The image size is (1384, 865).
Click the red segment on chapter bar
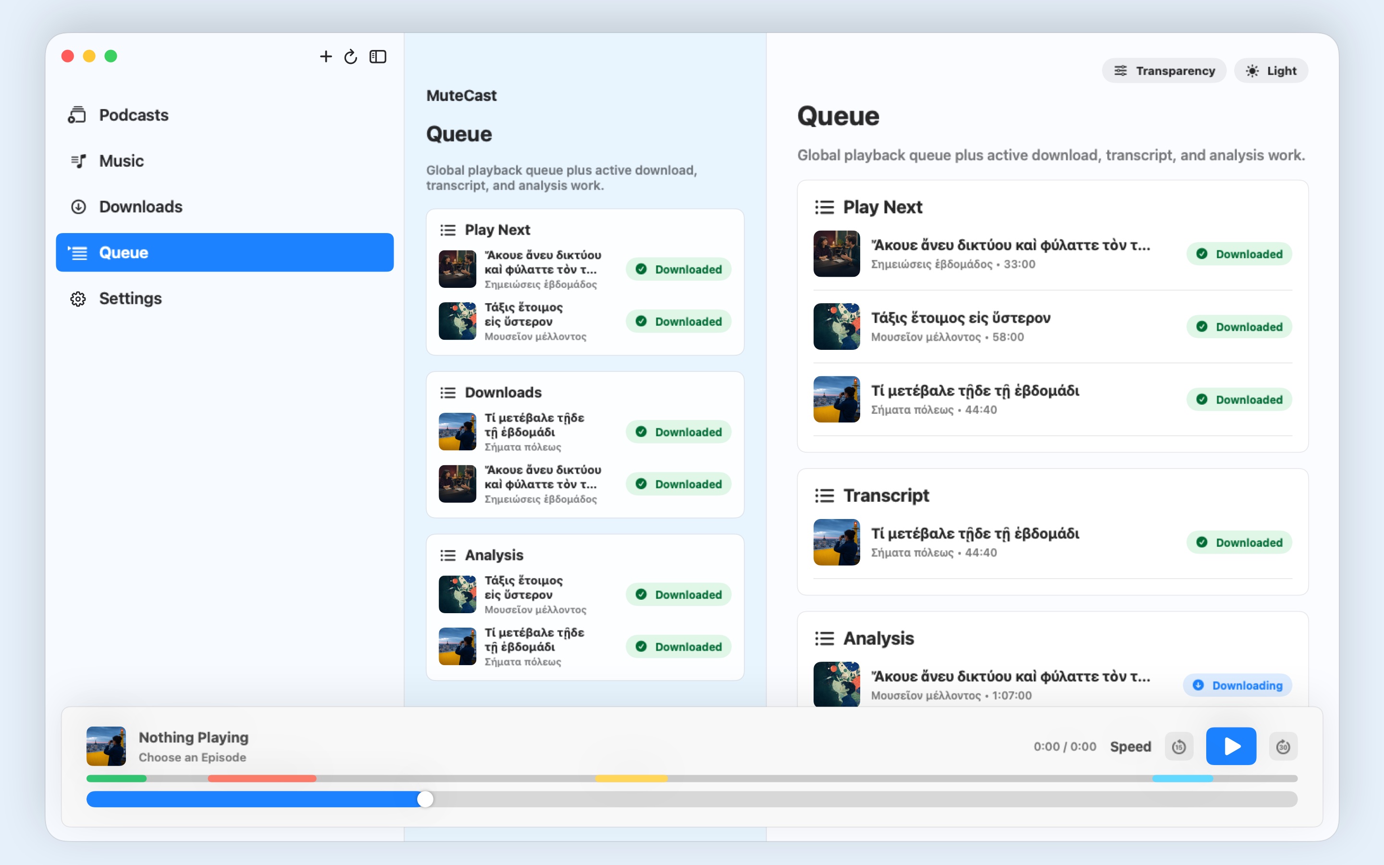pos(262,778)
